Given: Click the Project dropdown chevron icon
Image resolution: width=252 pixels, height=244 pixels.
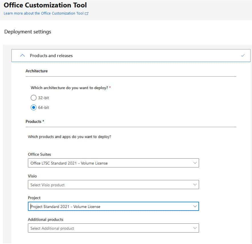Looking at the screenshot, I should coord(195,206).
